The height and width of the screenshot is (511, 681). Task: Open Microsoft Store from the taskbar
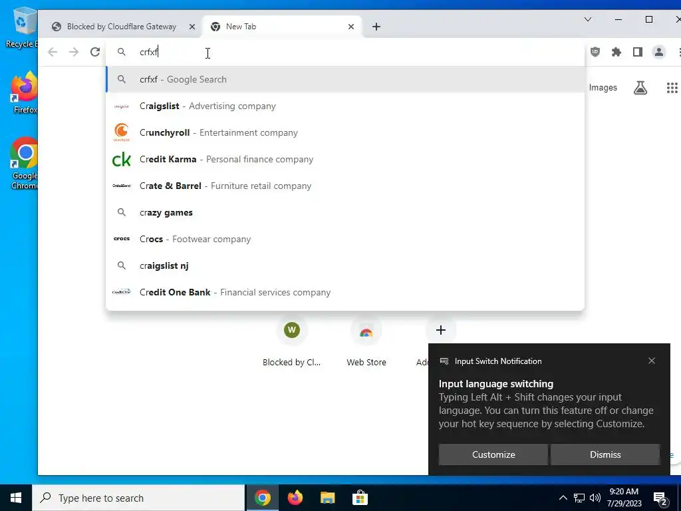pyautogui.click(x=360, y=498)
